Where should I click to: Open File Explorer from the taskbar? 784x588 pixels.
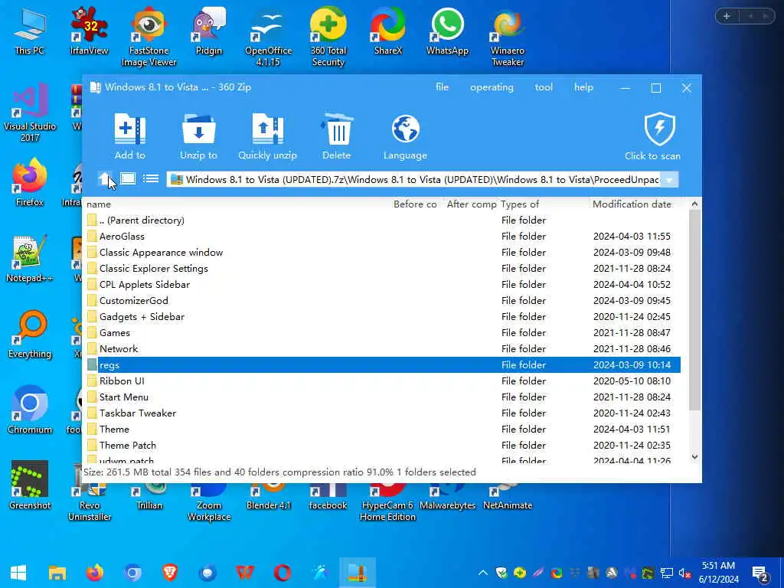[57, 573]
